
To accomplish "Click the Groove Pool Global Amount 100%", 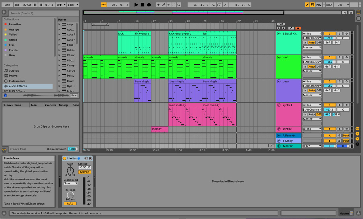I will [x=73, y=149].
